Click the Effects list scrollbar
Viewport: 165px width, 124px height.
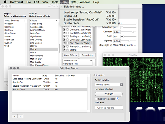tap(59, 48)
